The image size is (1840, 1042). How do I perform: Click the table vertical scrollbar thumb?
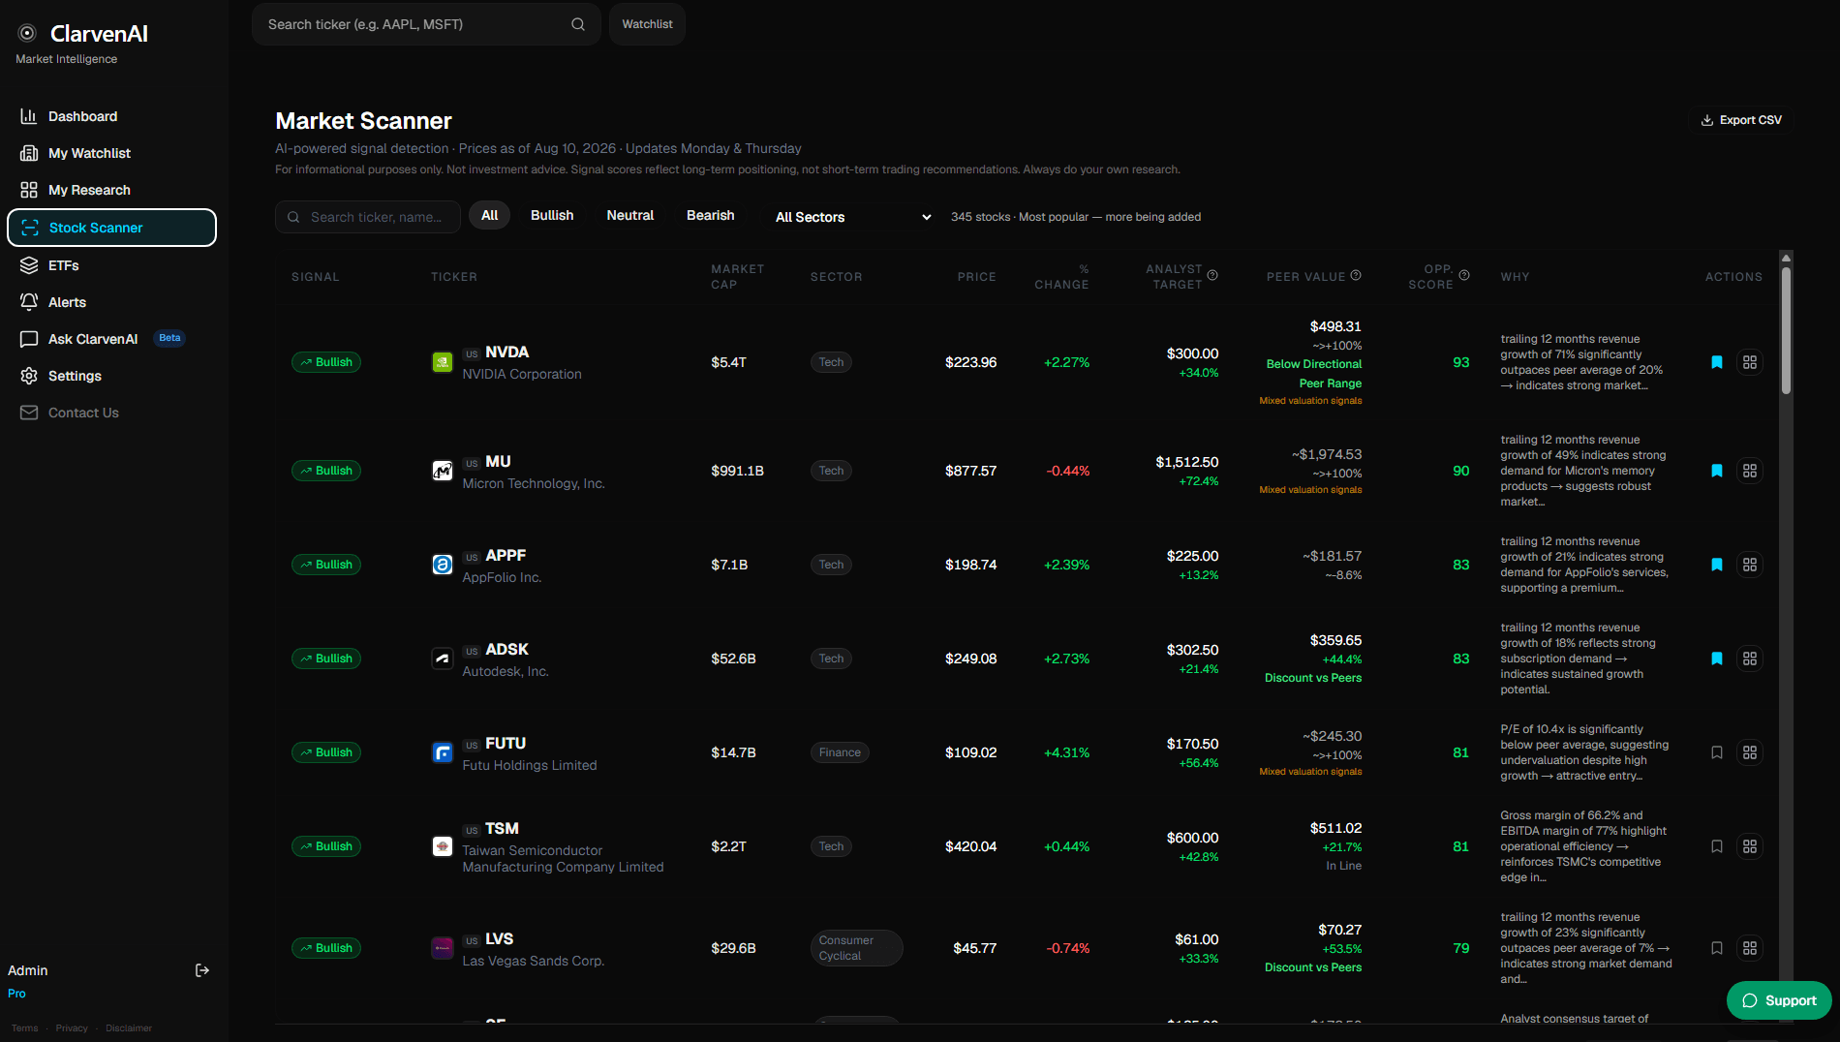tap(1786, 330)
